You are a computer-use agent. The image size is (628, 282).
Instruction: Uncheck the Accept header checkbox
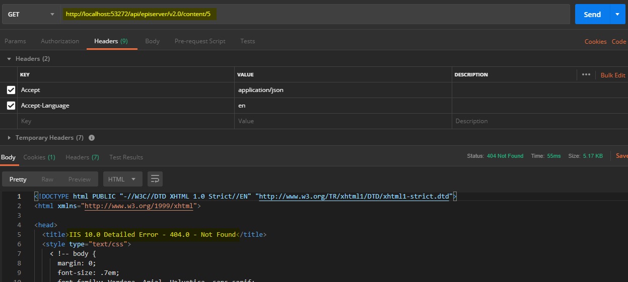pyautogui.click(x=11, y=90)
